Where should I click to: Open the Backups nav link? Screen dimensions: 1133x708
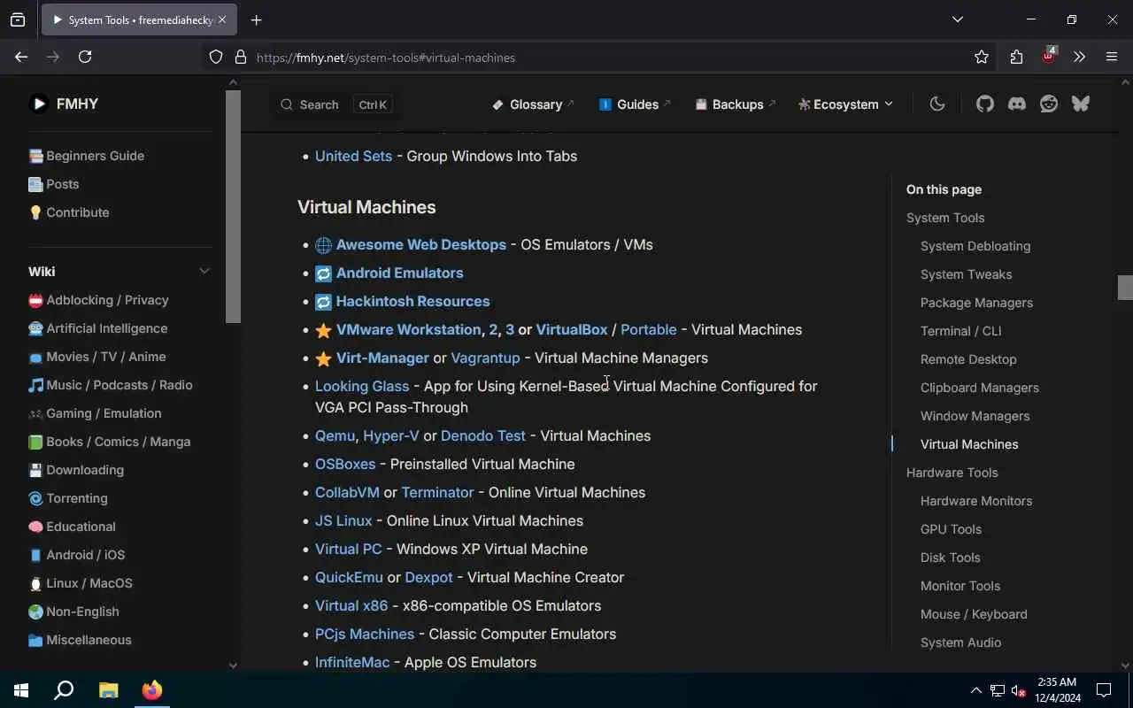[736, 104]
